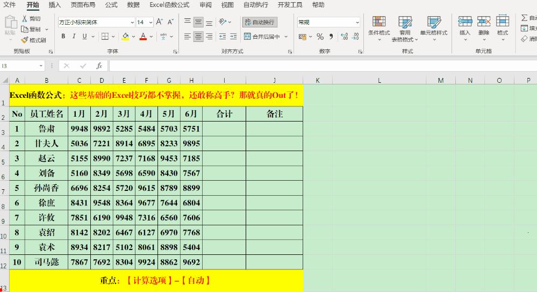
Task: Apply the comma style icon
Action: pyautogui.click(x=331, y=37)
